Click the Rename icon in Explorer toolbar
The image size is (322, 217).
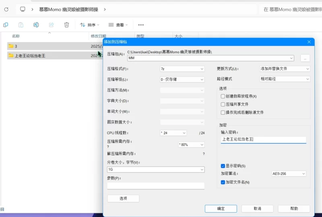click(36, 25)
